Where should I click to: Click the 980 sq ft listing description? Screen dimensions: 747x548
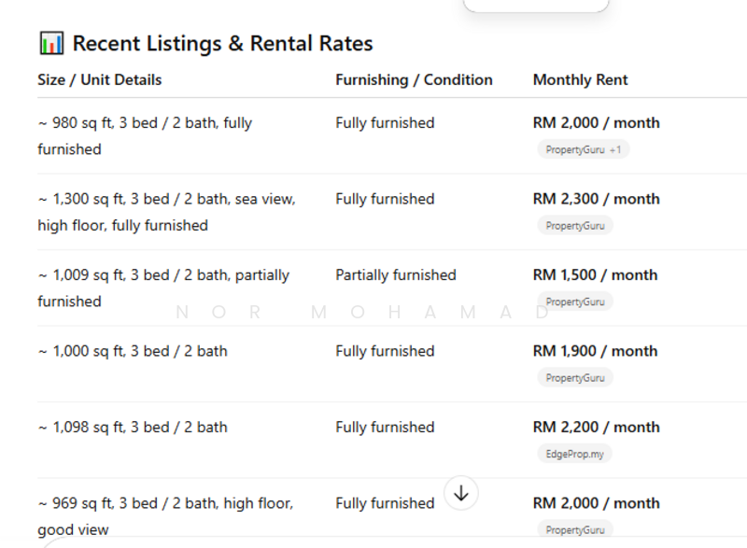[145, 135]
